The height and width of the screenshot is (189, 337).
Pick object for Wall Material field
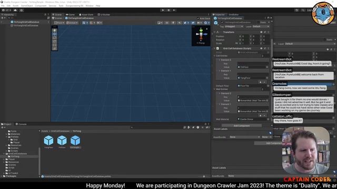click(x=268, y=119)
